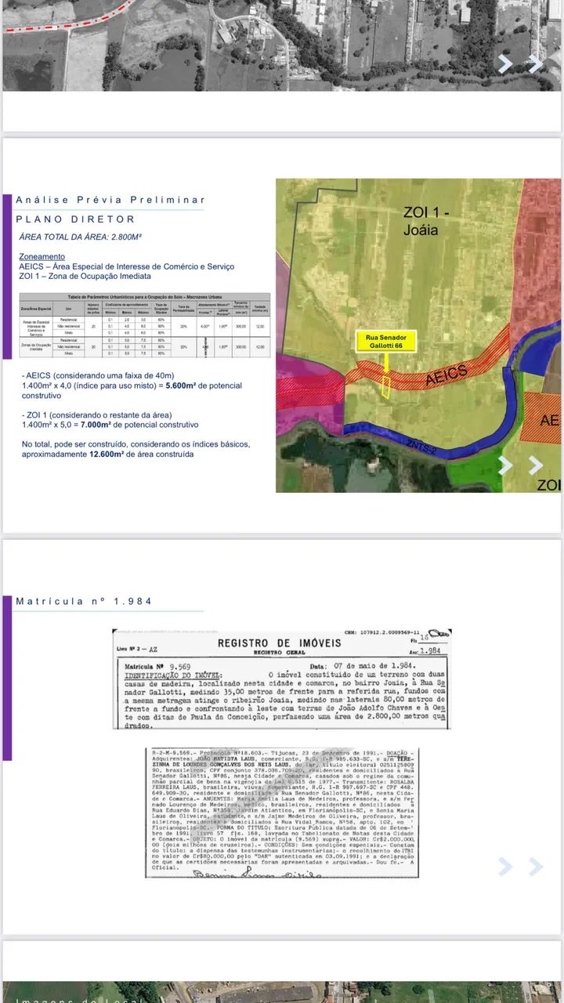Tap the double chevron on the Matrícula slide
564x1003 pixels.
pos(520,866)
